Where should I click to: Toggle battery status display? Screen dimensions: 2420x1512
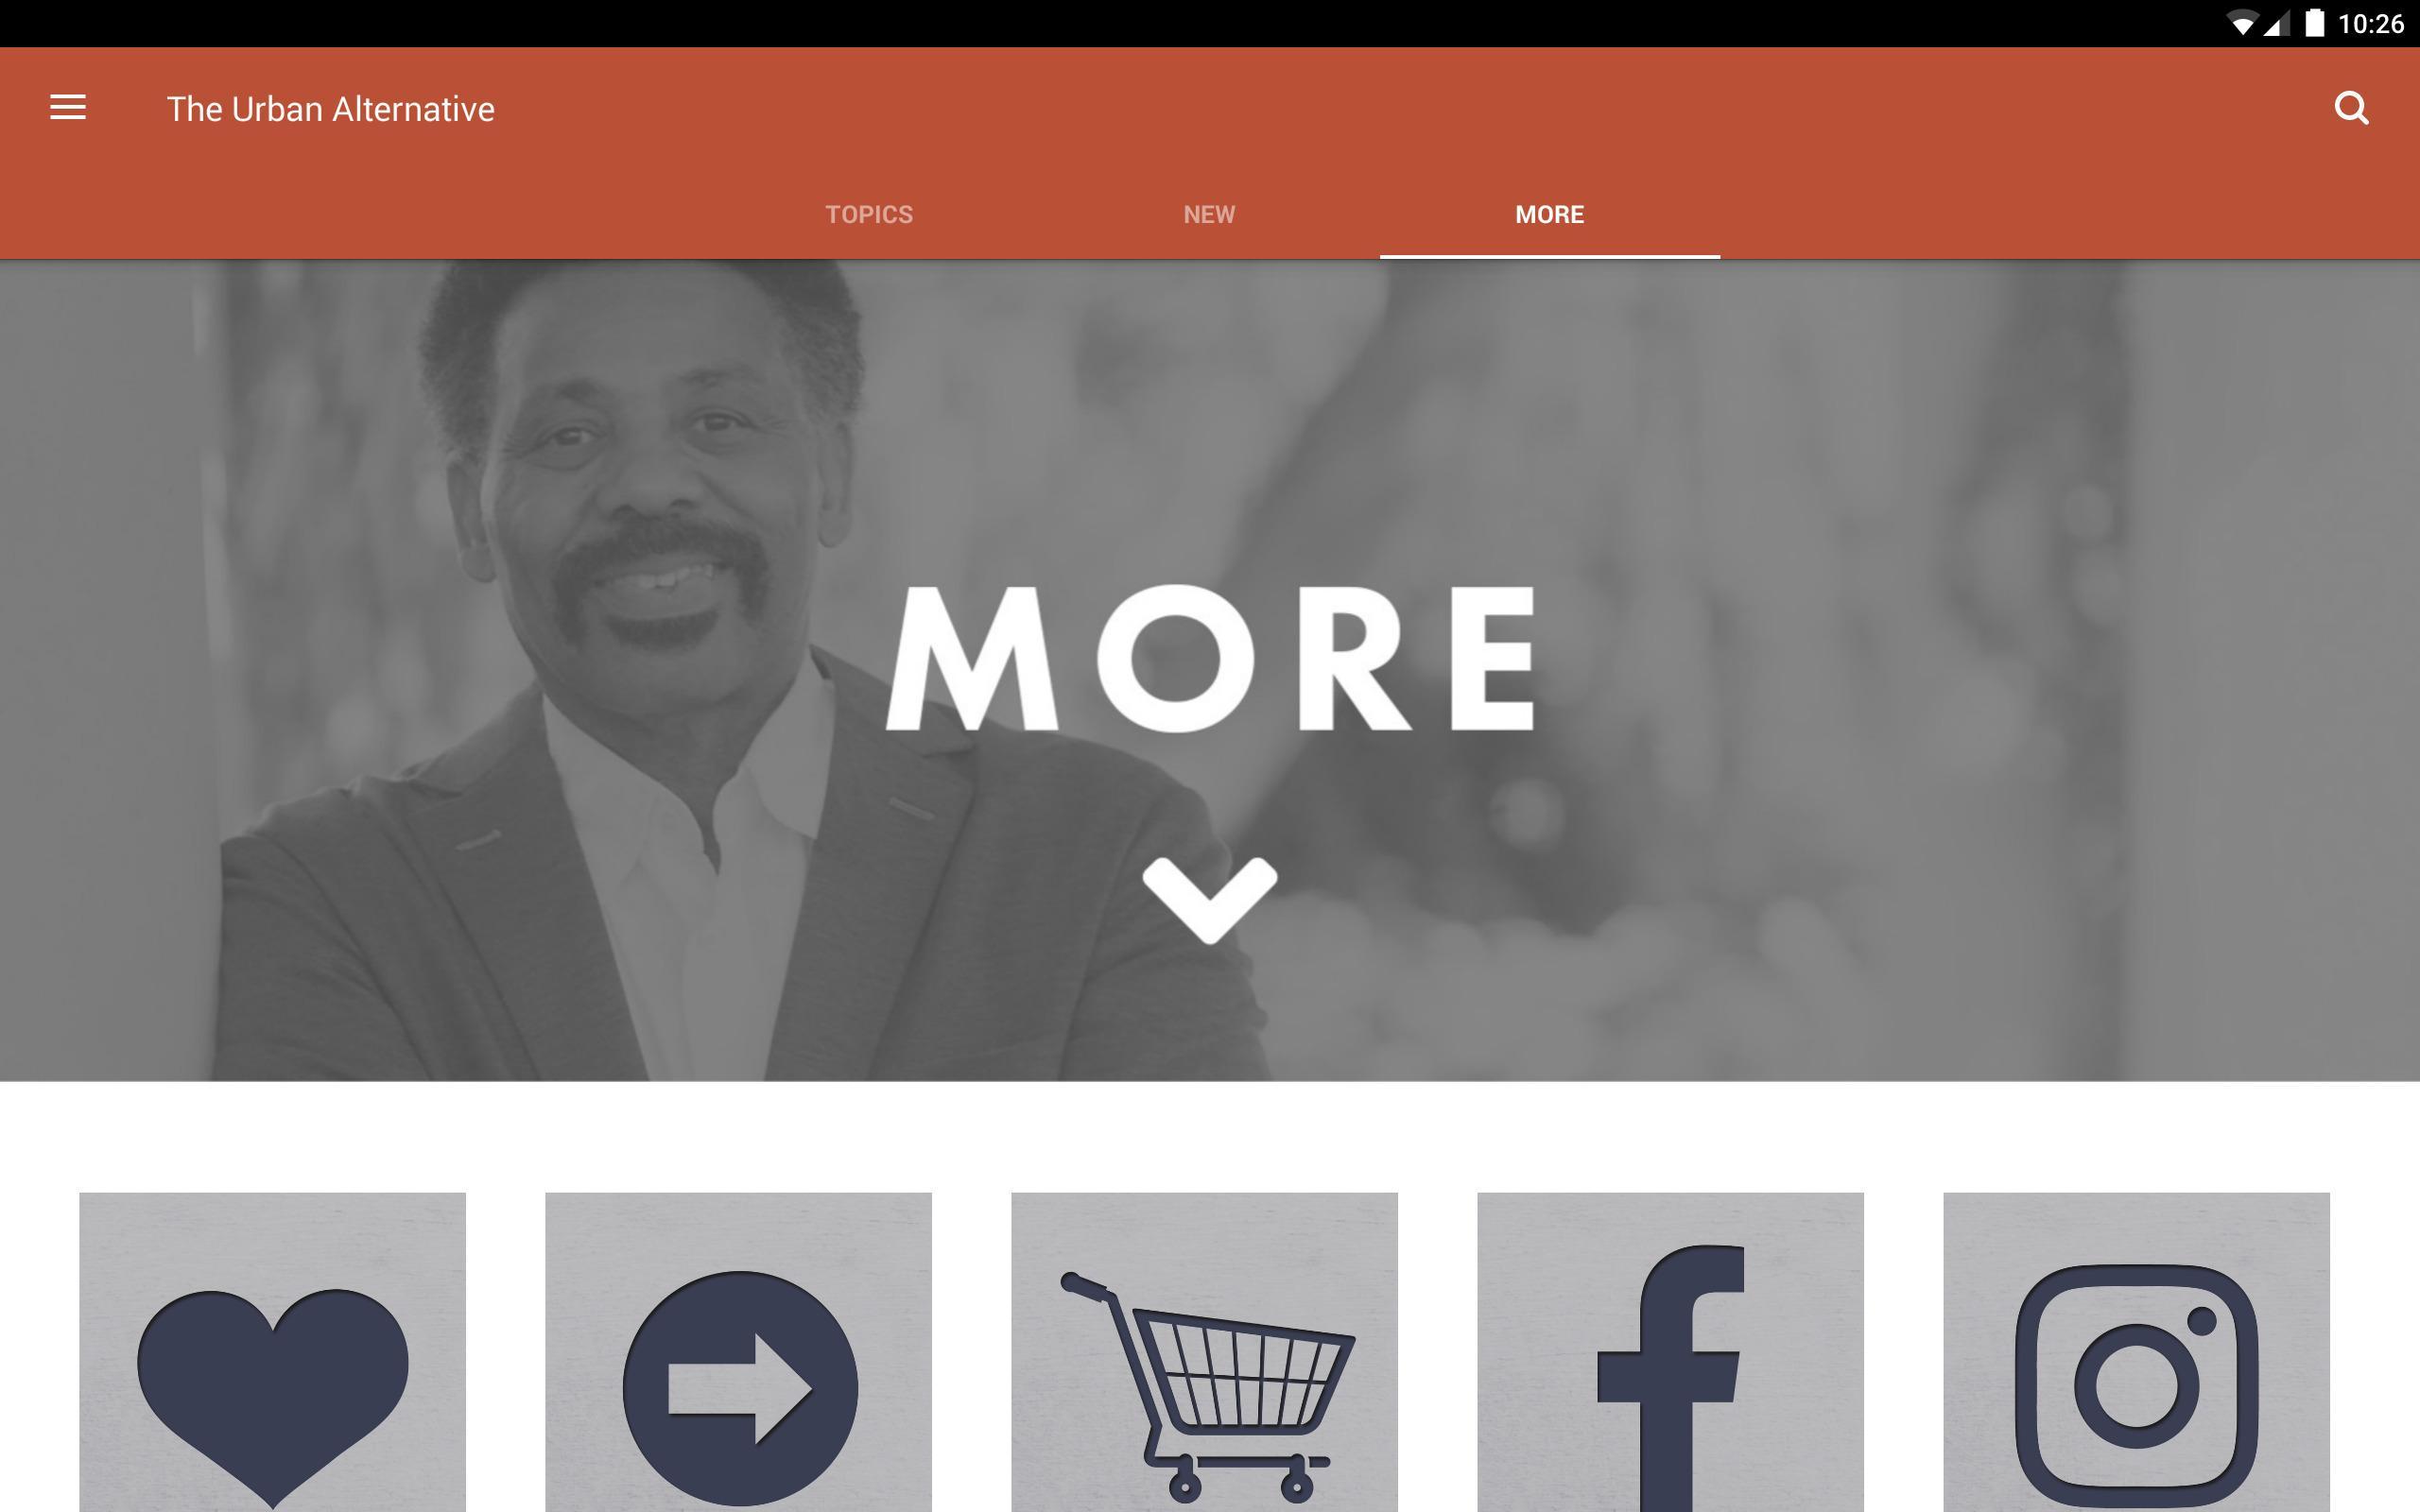pos(2304,23)
